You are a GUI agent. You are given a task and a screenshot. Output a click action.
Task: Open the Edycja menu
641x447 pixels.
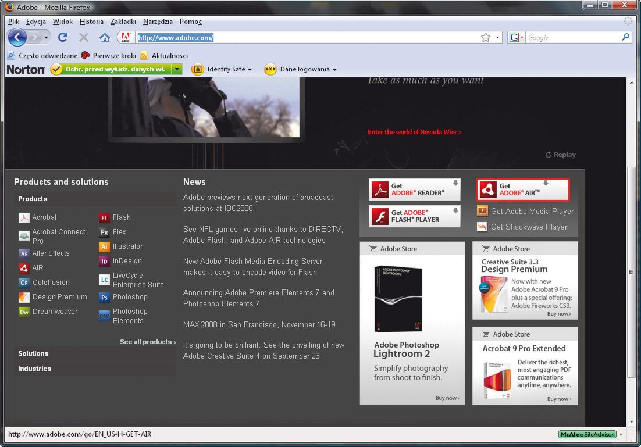point(36,22)
